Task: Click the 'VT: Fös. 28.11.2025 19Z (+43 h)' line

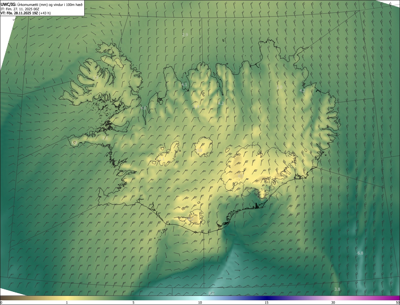Action: point(26,13)
